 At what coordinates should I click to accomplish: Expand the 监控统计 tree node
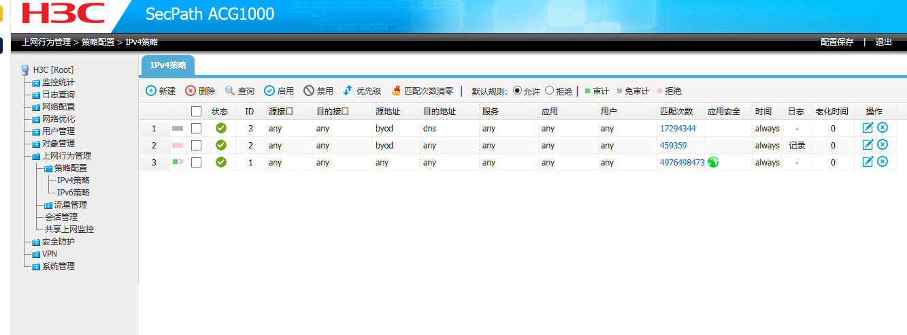37,82
